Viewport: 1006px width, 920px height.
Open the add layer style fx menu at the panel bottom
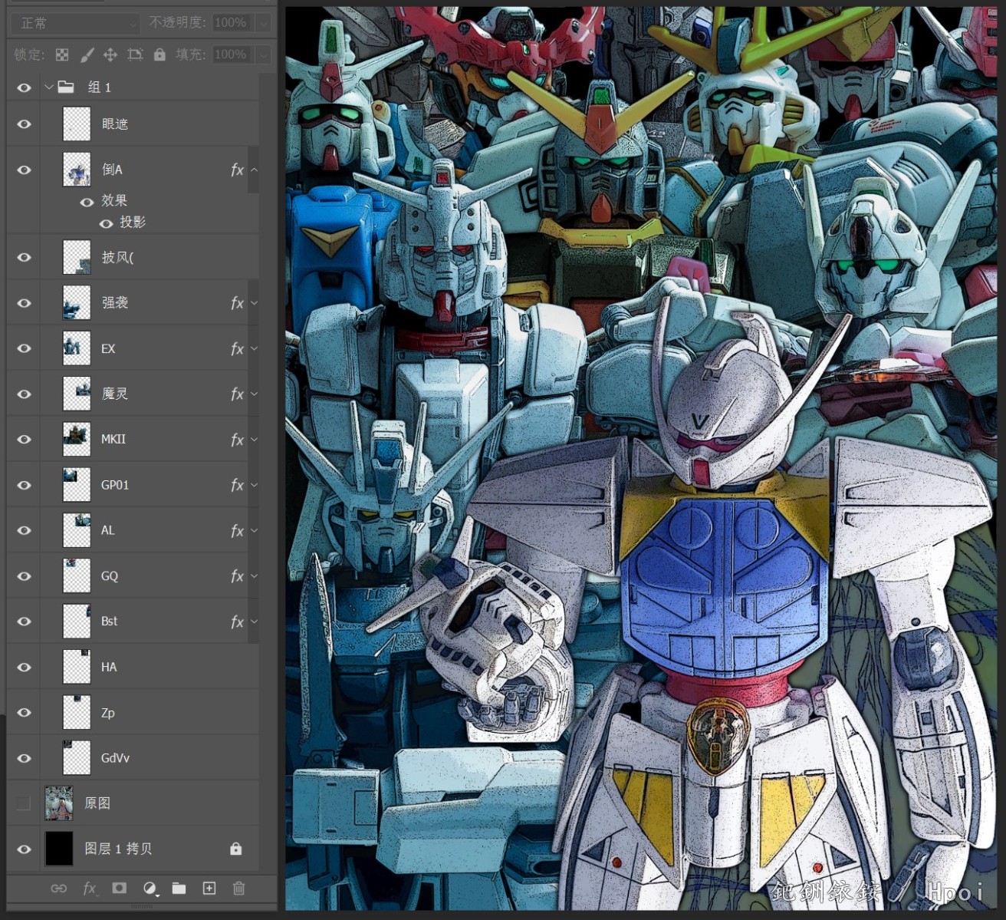pos(90,889)
